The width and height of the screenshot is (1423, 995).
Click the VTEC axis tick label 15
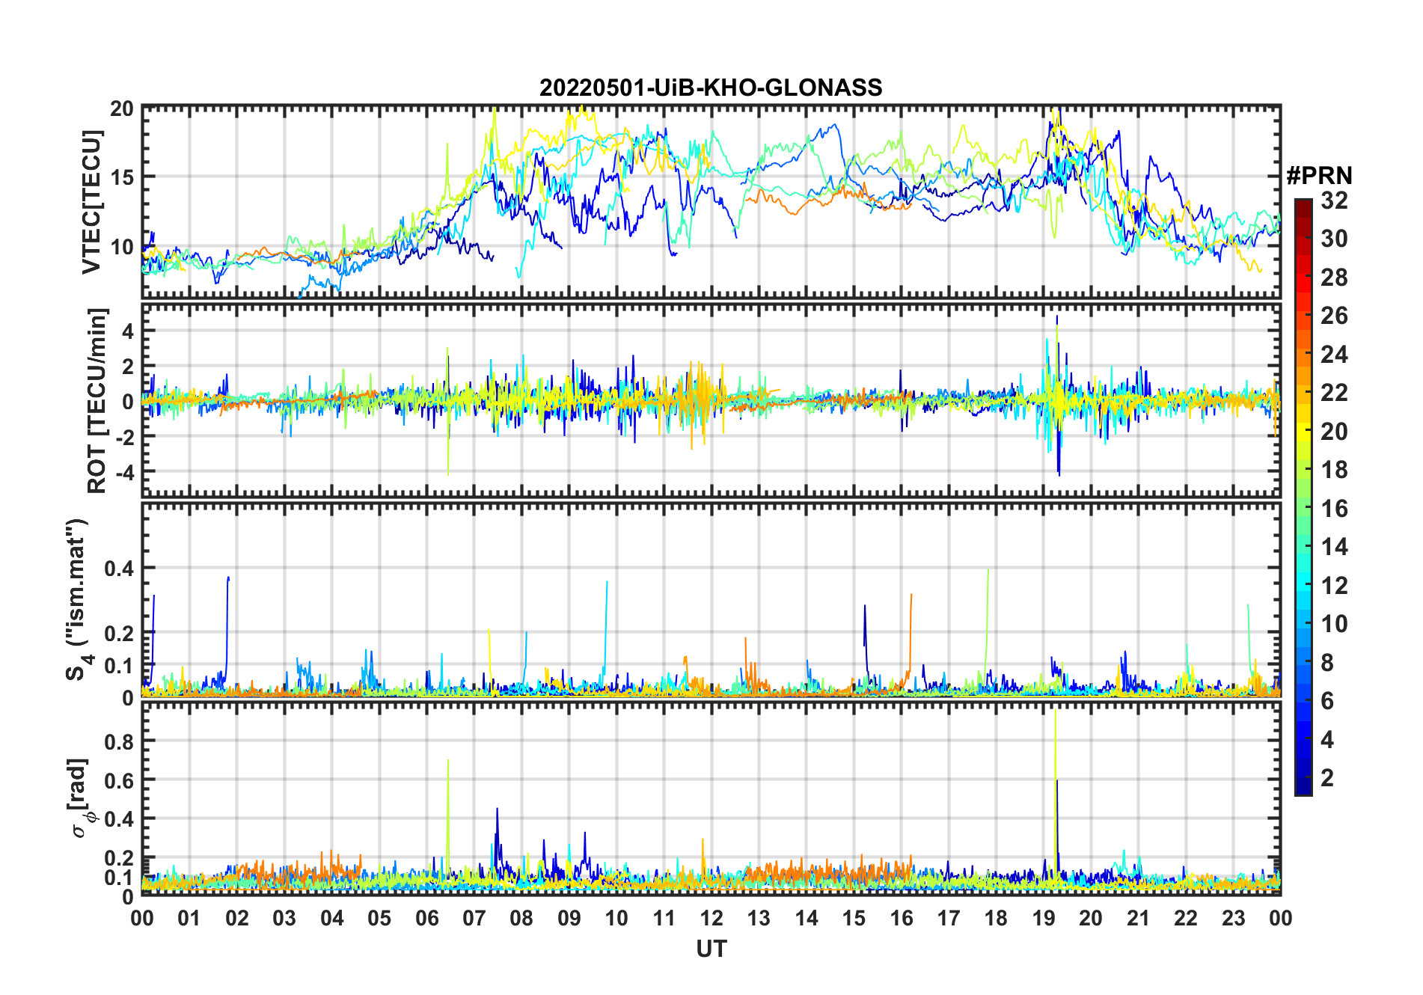122,177
